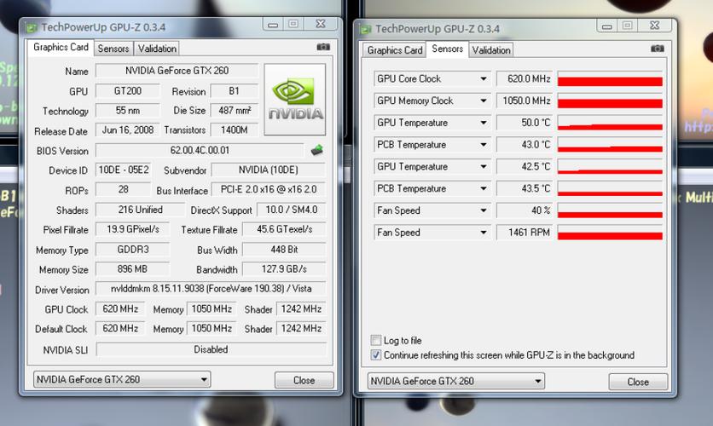Click the GPU-Z title bar icon of the right window
713x426 pixels.
(x=365, y=29)
